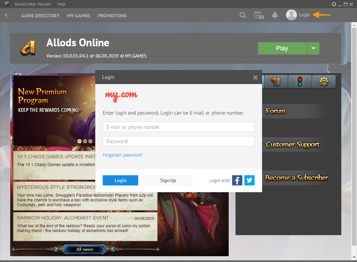The width and height of the screenshot is (357, 262).
Task: Expand the Play button dropdown arrow
Action: pyautogui.click(x=314, y=48)
